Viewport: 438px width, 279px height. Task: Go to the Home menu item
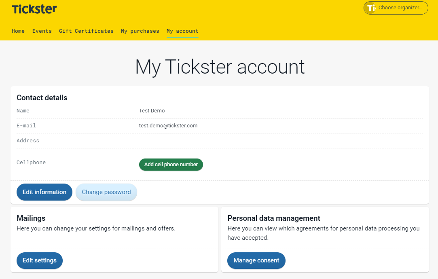coord(18,31)
